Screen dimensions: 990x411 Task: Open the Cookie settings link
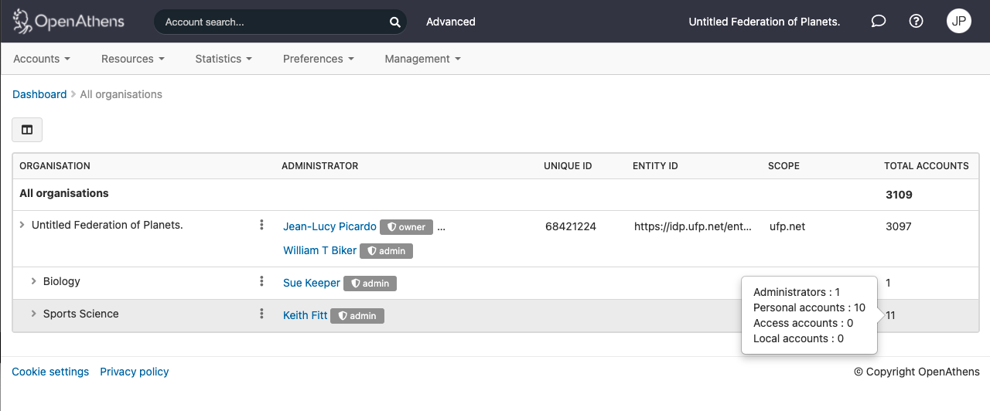tap(50, 372)
